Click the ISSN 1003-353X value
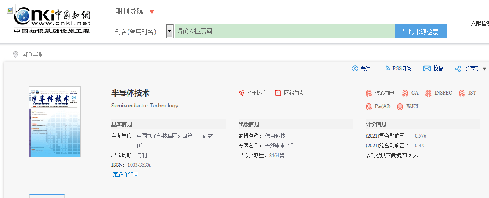The width and height of the screenshot is (489, 198). (x=139, y=165)
